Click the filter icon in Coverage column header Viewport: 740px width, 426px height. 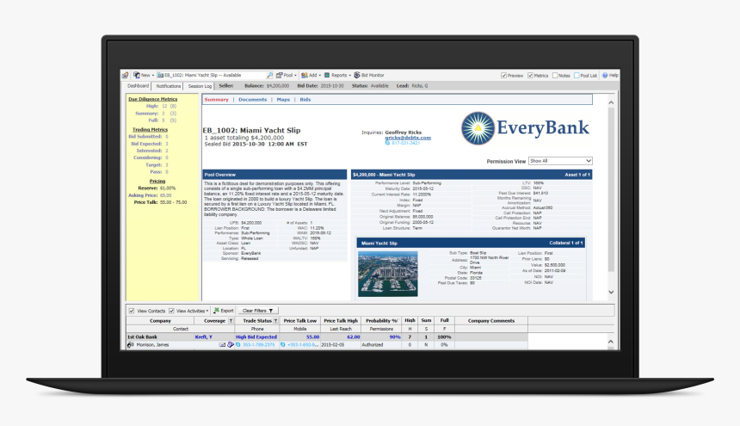click(231, 321)
